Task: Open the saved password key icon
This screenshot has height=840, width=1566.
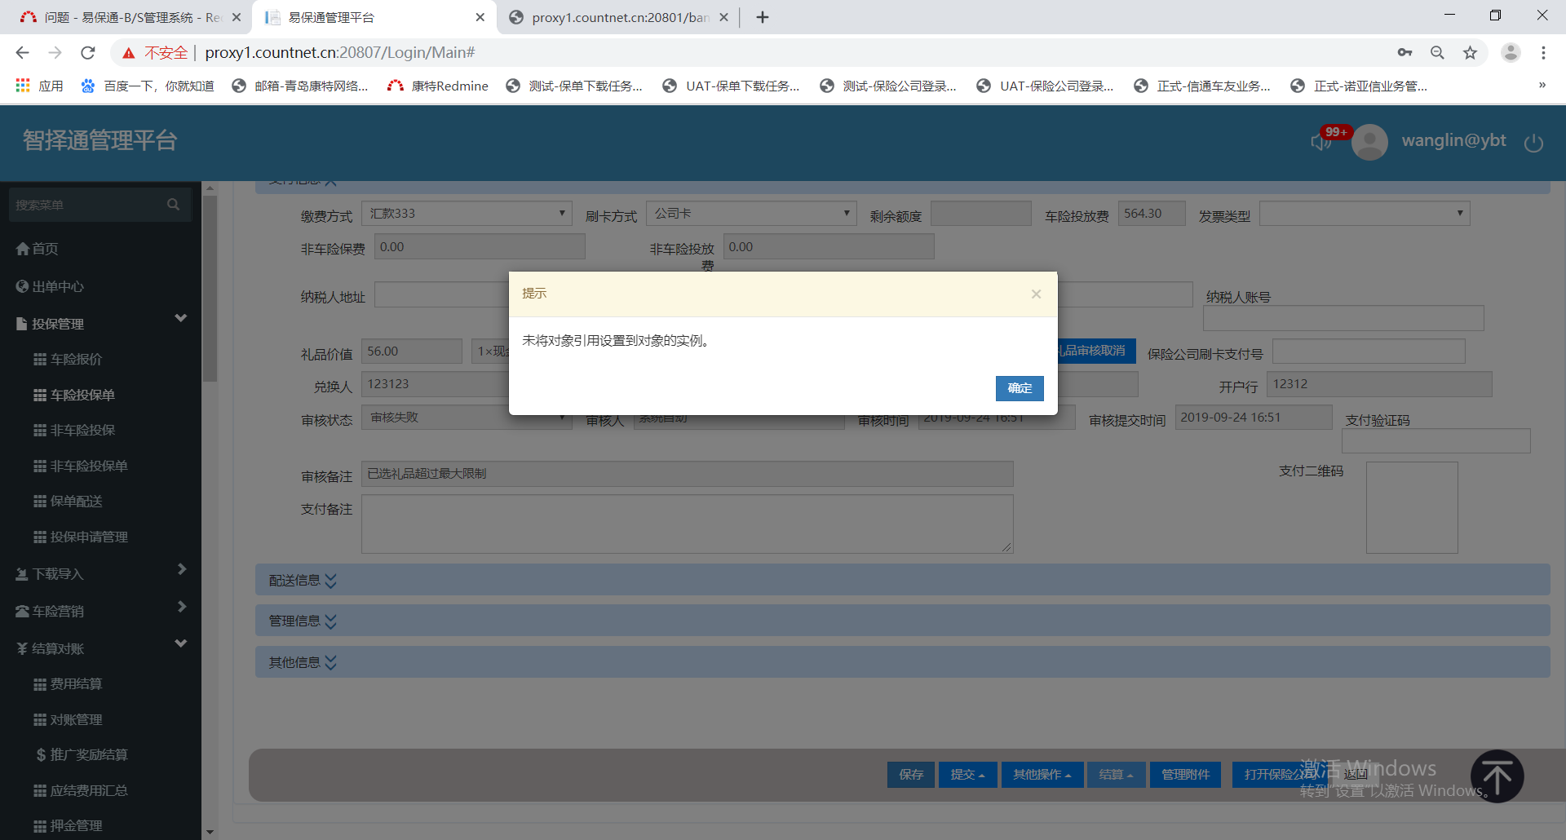Action: pos(1405,53)
